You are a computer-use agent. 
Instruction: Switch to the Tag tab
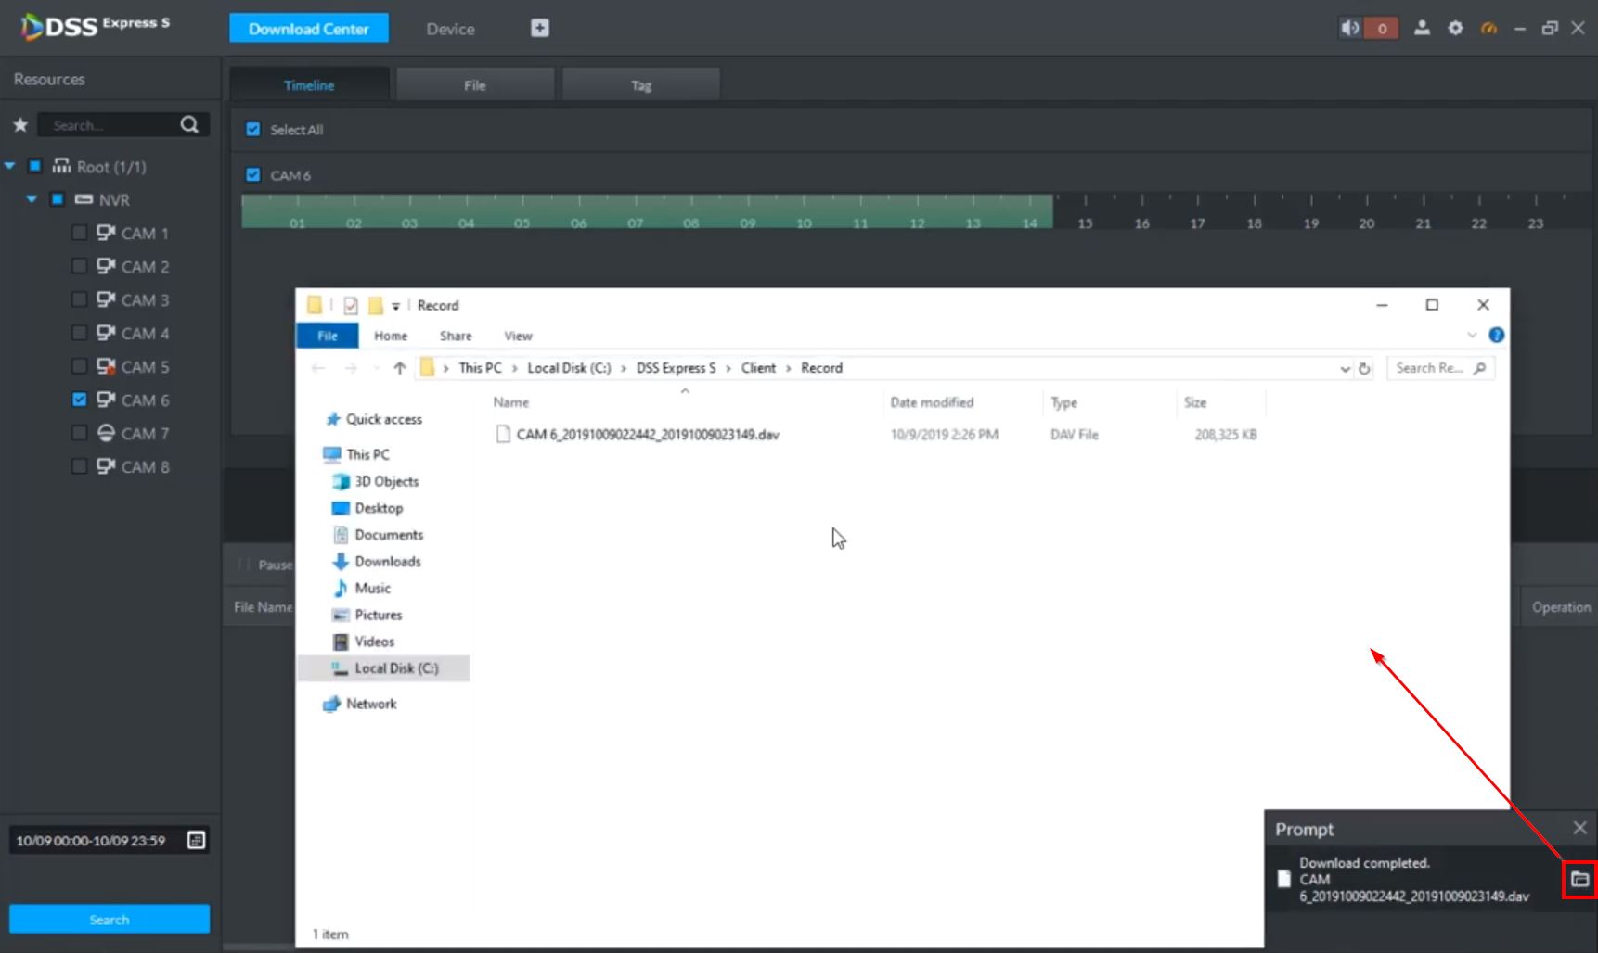640,85
